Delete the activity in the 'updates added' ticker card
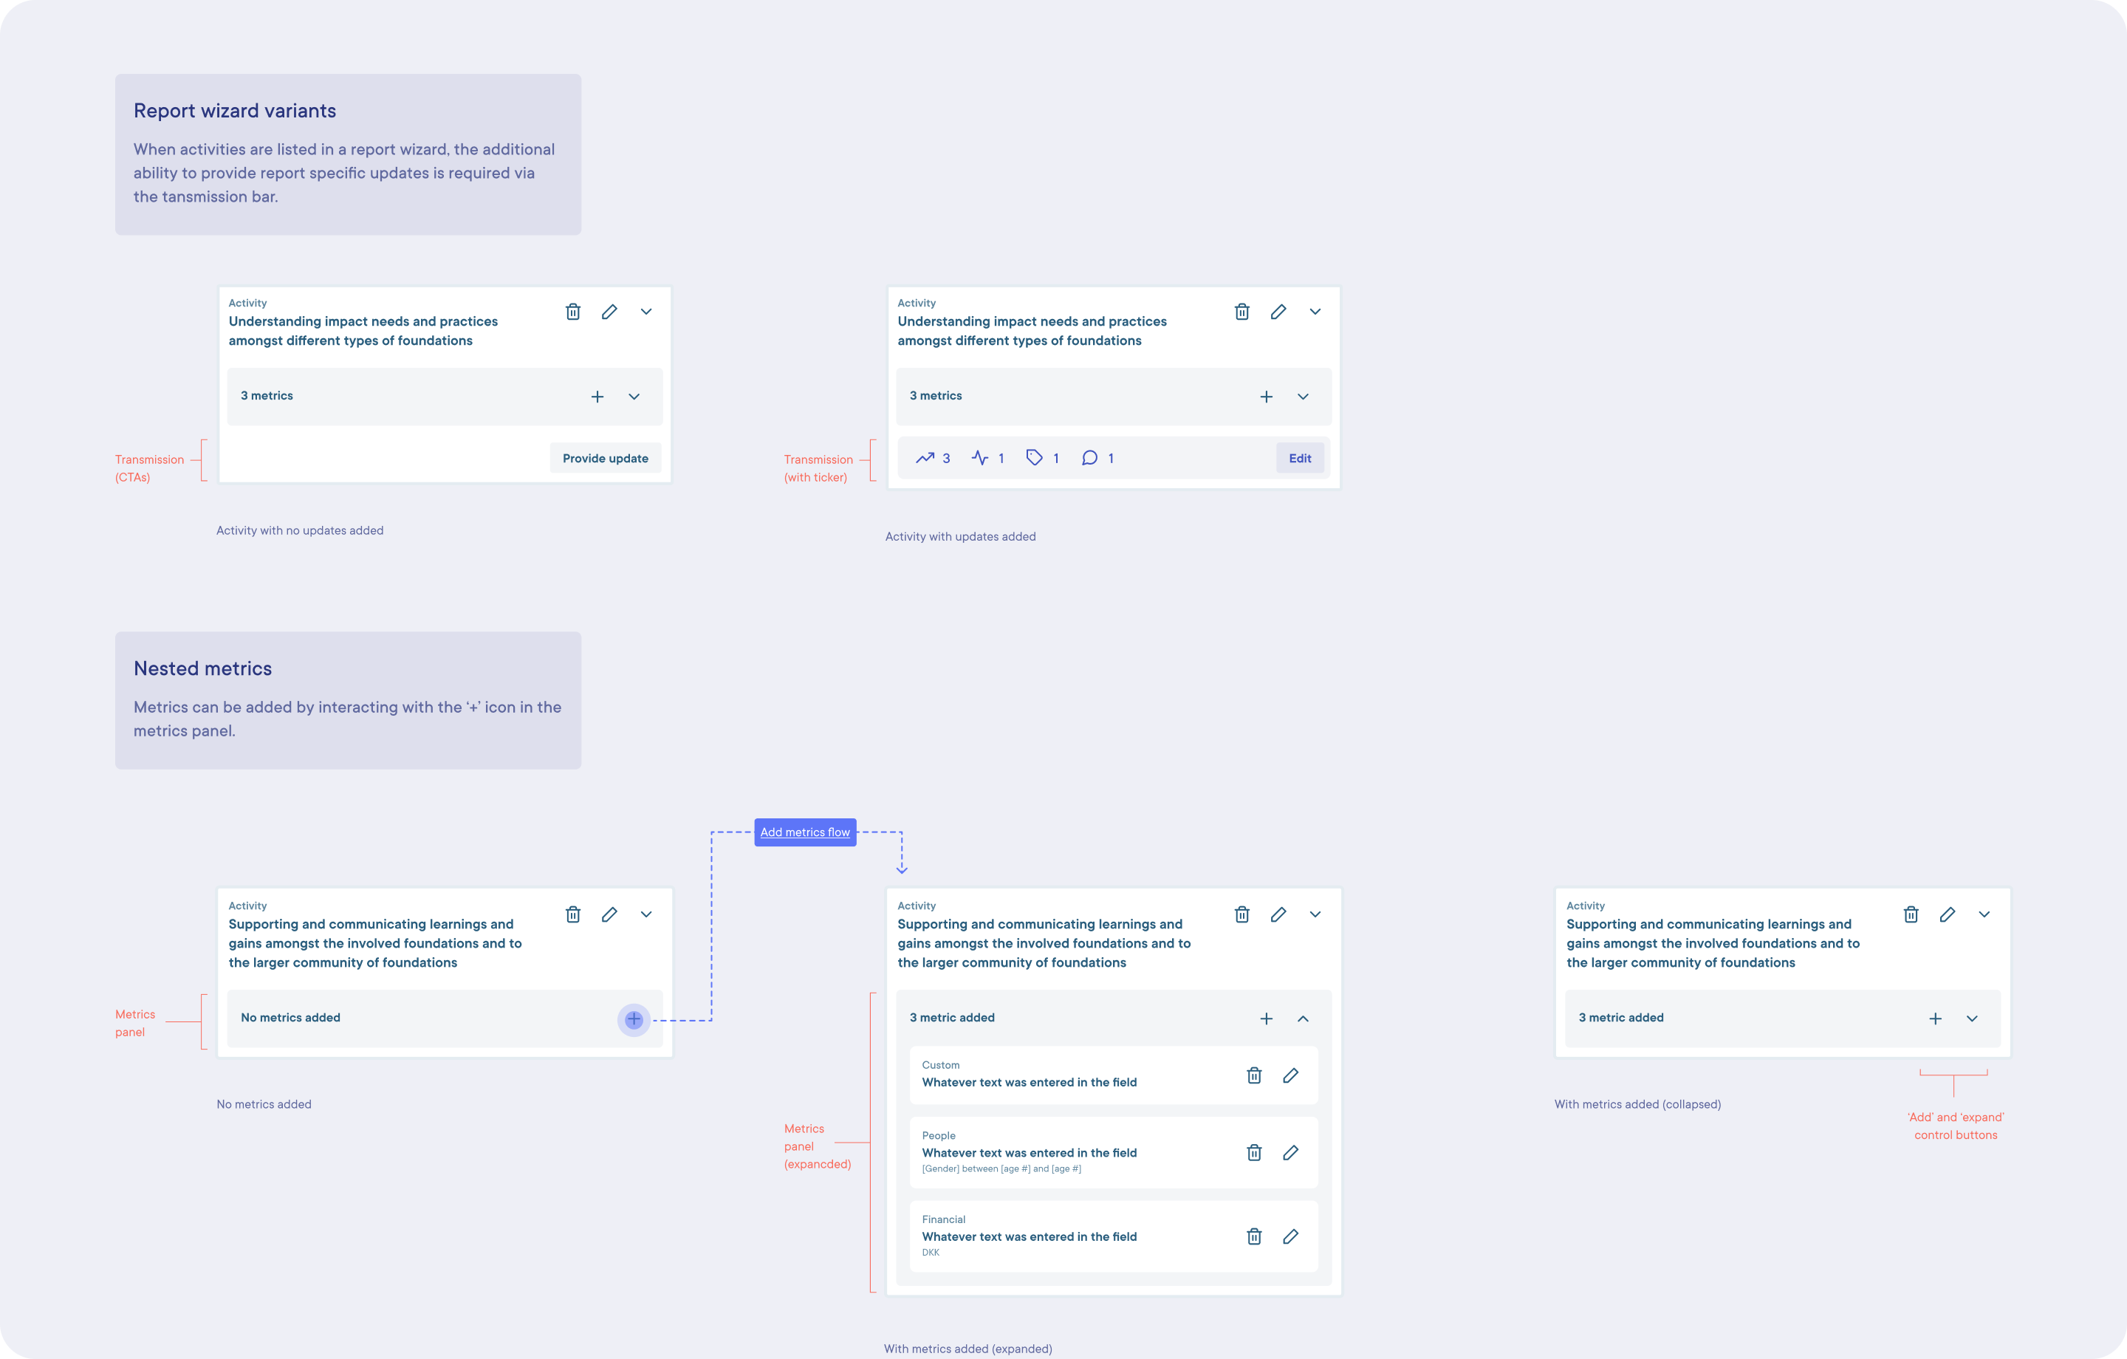This screenshot has height=1359, width=2127. (1242, 312)
